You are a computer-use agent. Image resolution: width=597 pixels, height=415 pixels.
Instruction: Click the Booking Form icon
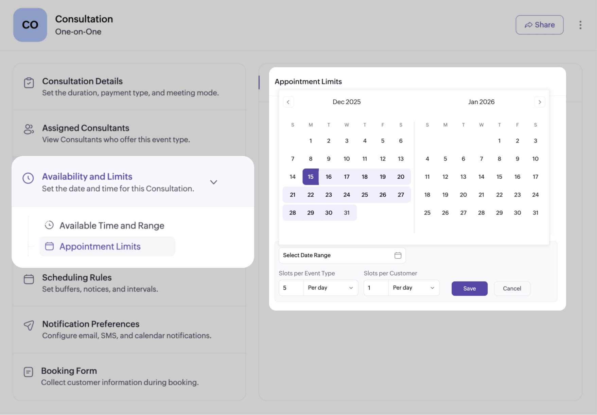pyautogui.click(x=29, y=372)
